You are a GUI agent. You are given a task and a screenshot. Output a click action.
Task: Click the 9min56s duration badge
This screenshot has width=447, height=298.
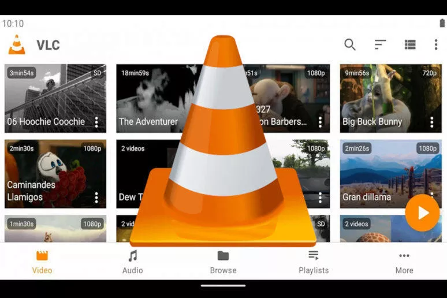[x=357, y=73]
